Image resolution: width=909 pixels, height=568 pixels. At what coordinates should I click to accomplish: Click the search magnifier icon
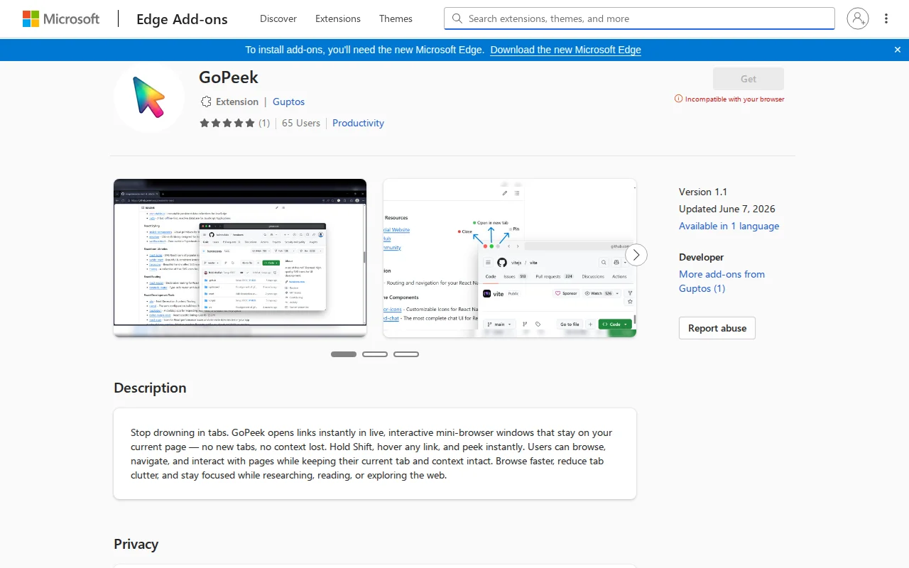coord(457,18)
